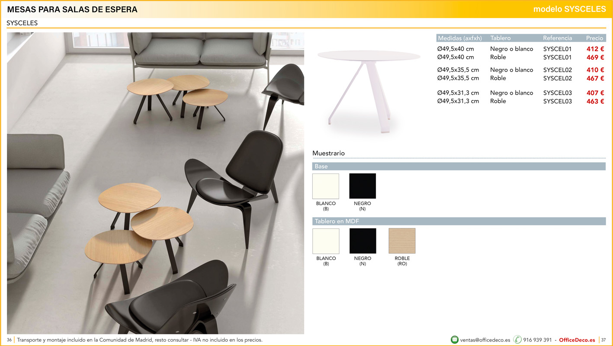Click the Roble tablero cell in 469 € row
Viewport: 613px width, 346px height.
coord(498,57)
